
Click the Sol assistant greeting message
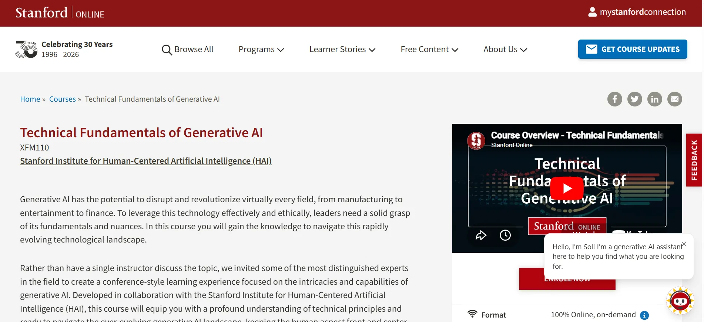pyautogui.click(x=618, y=257)
